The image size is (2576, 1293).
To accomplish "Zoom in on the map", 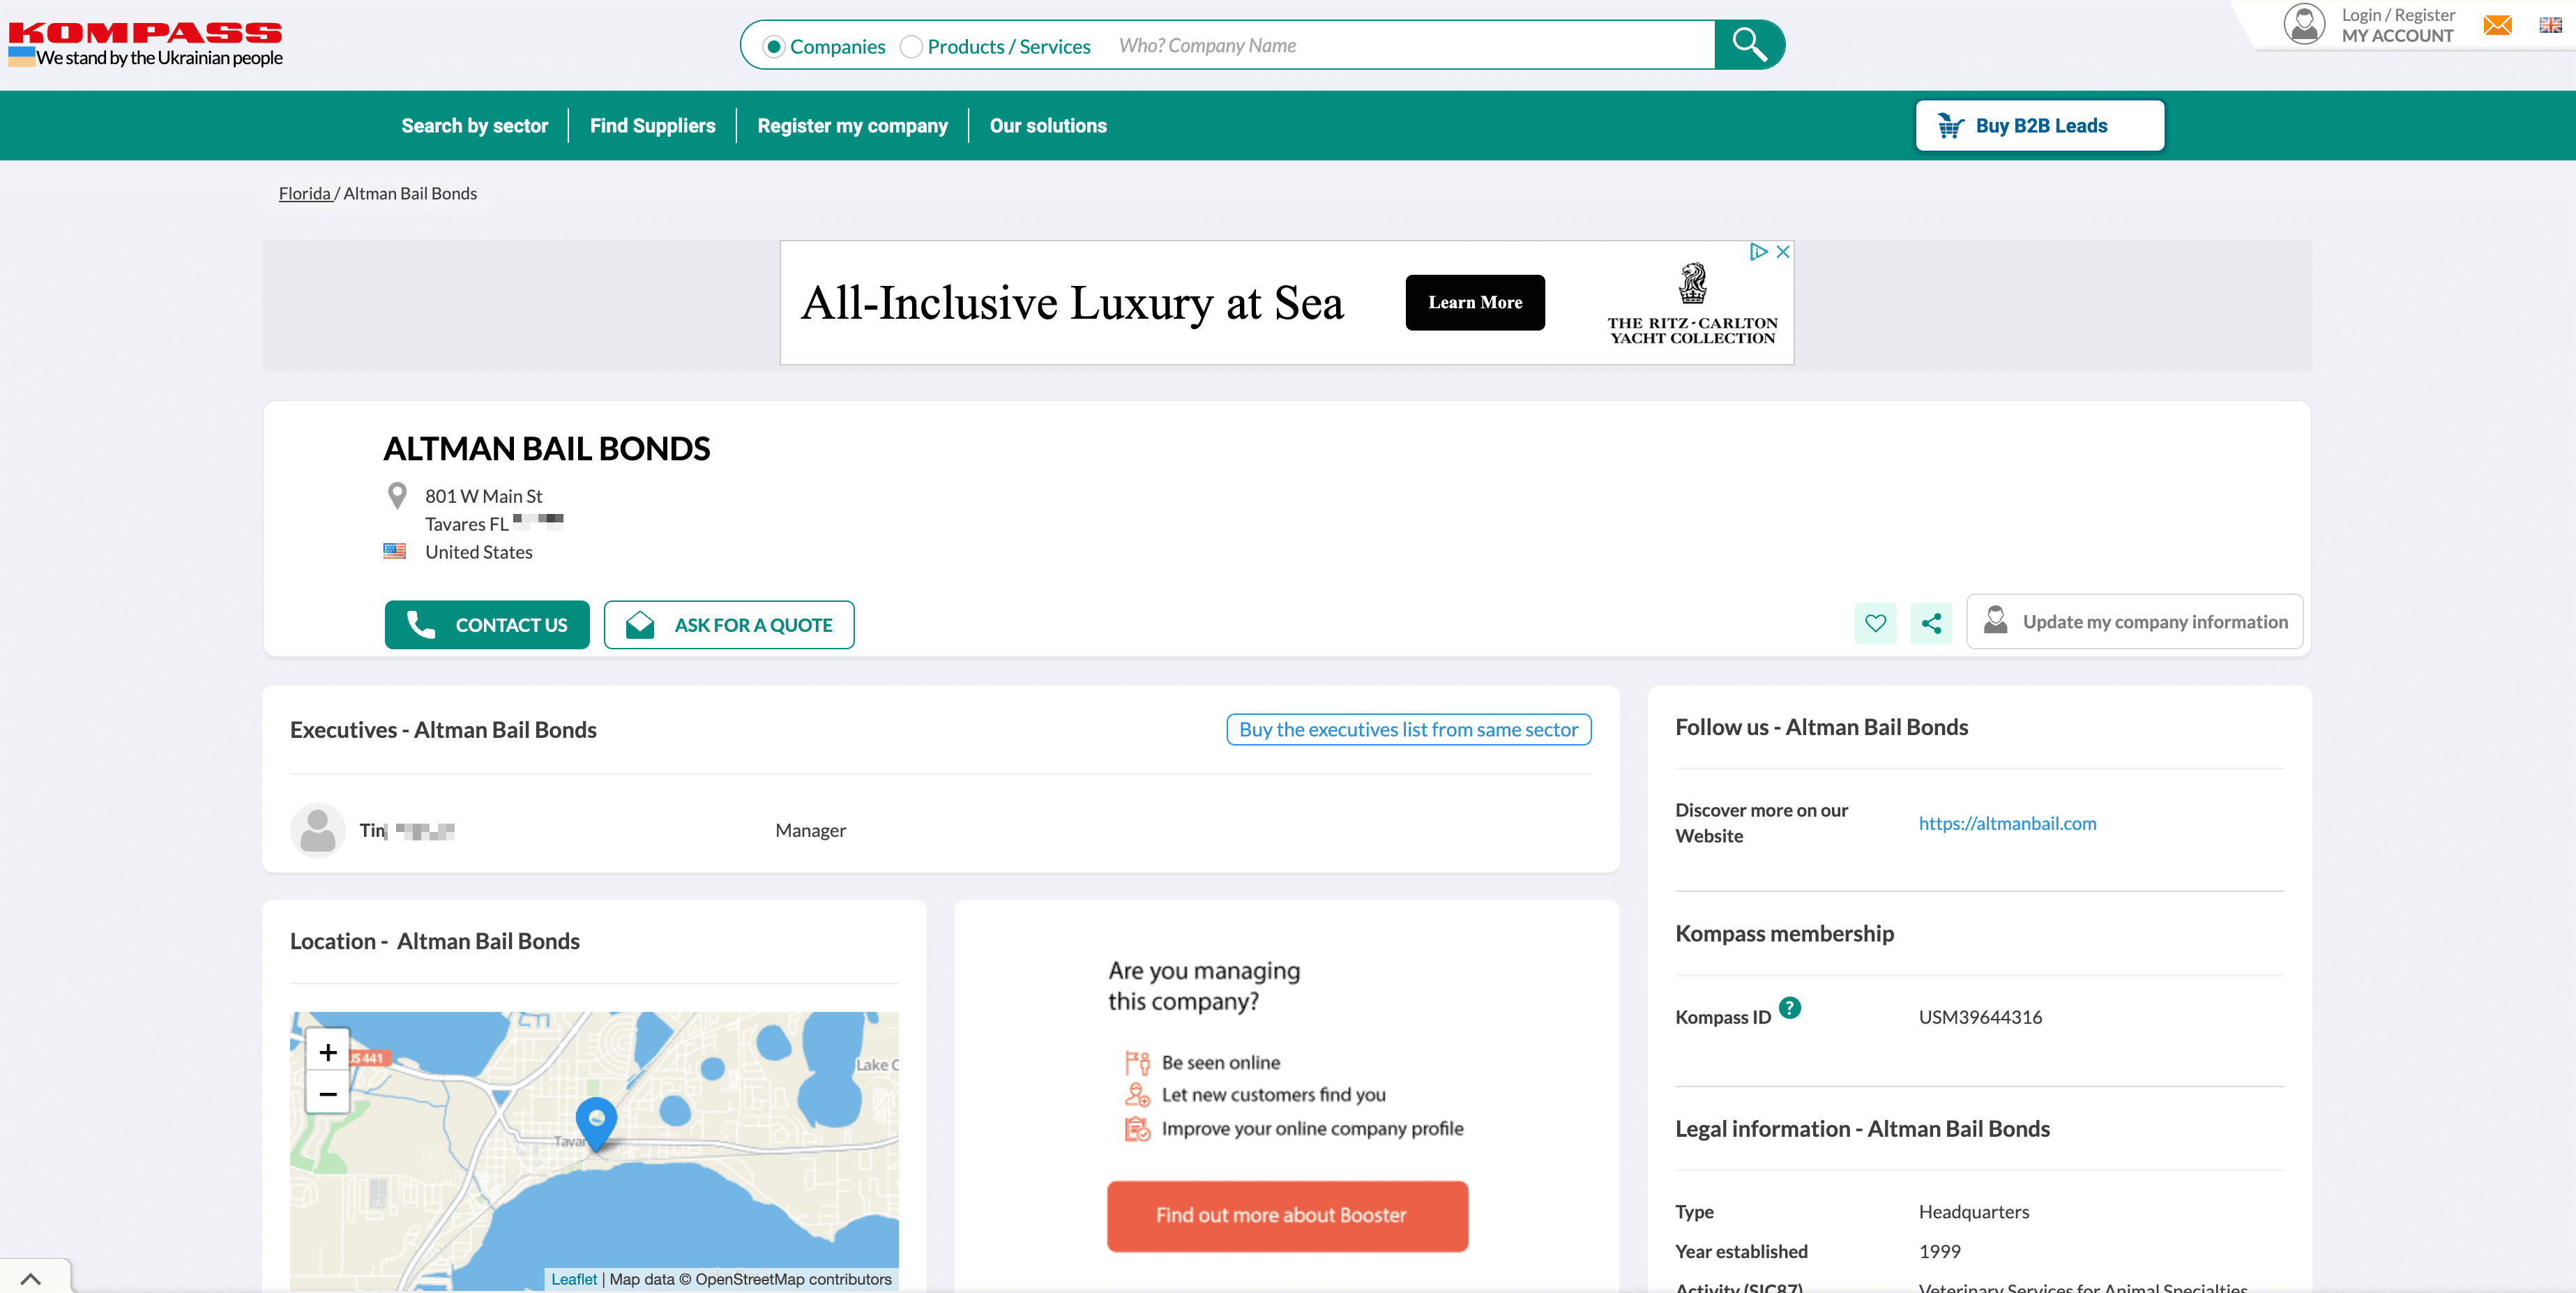I will point(328,1052).
